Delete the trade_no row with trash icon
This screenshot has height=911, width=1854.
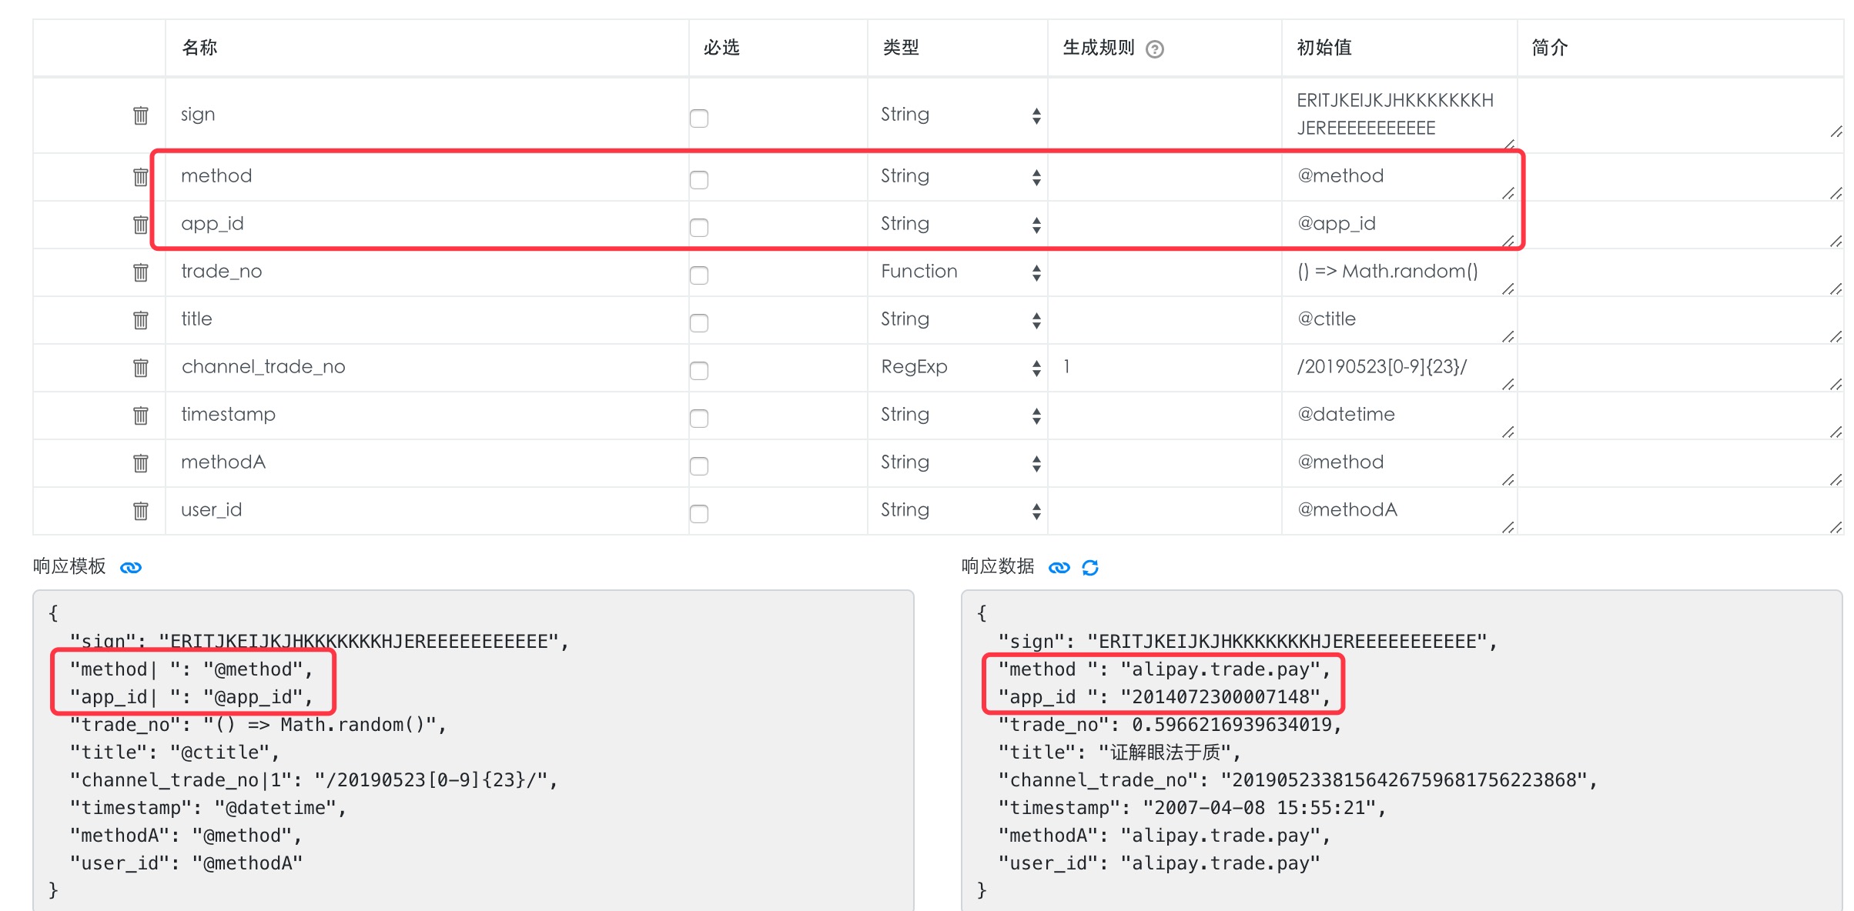[140, 272]
